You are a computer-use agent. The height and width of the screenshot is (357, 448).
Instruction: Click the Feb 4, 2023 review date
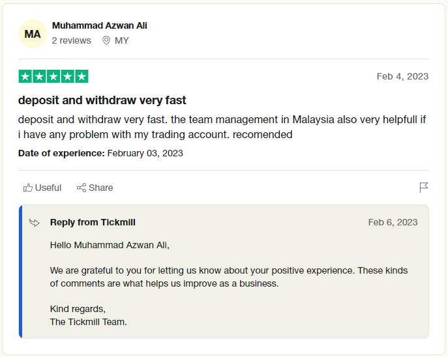click(402, 76)
